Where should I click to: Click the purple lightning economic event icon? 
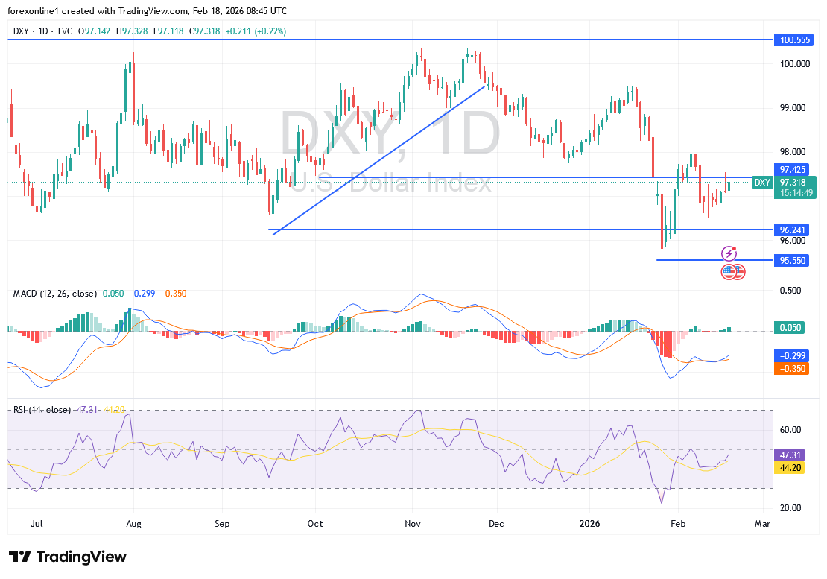pyautogui.click(x=729, y=254)
